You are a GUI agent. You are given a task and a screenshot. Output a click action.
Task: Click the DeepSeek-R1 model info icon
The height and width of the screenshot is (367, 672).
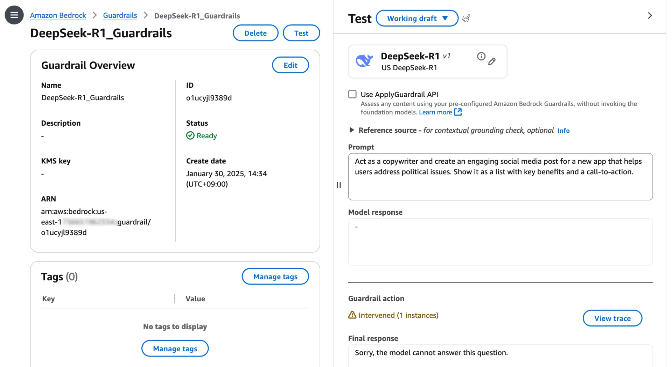pyautogui.click(x=481, y=56)
